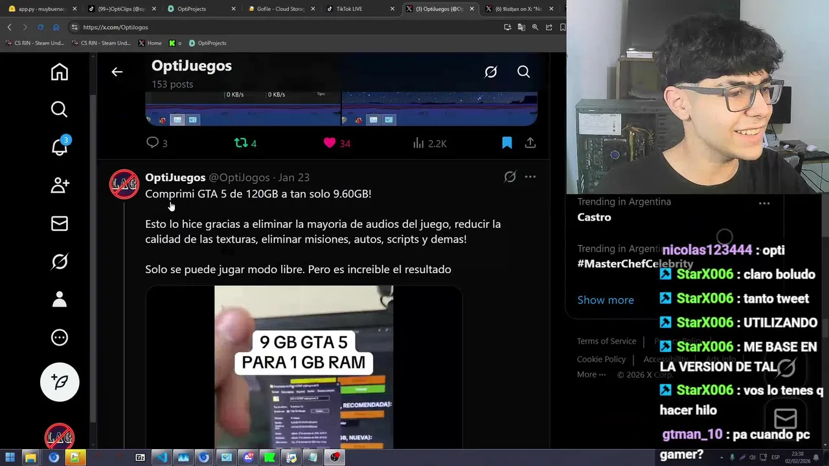Click the Grok icon in profile header

coord(491,72)
